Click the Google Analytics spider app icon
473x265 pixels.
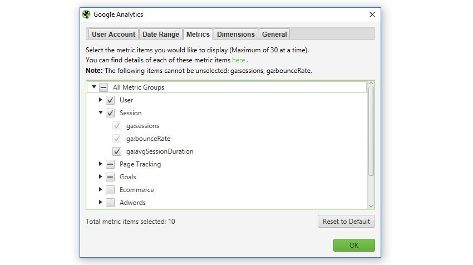86,14
